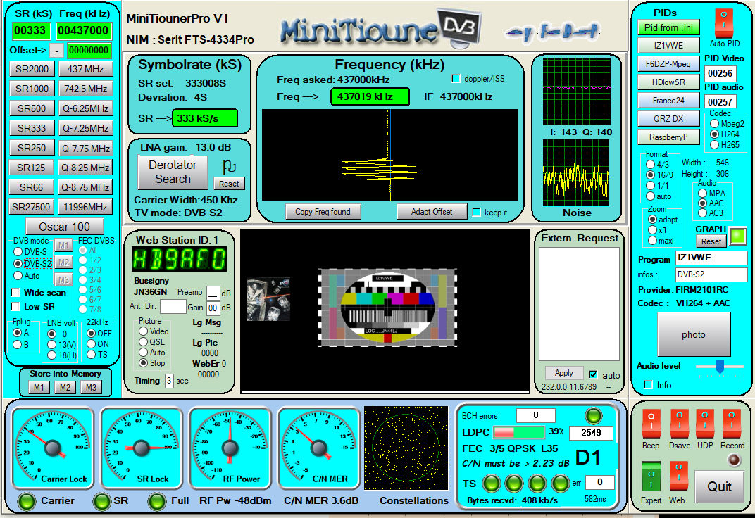This screenshot has width=755, height=518.
Task: Click the frequency spectrum display
Action: click(x=390, y=155)
